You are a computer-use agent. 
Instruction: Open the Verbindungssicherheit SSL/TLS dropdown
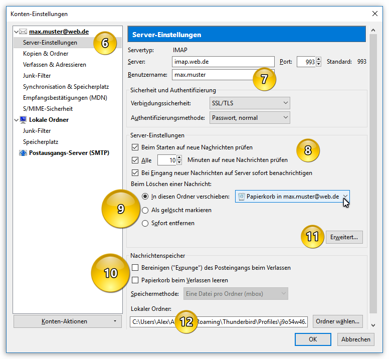point(250,103)
